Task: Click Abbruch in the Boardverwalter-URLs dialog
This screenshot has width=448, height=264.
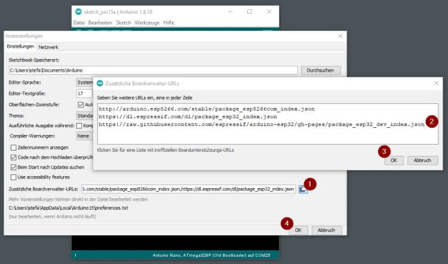Action: pyautogui.click(x=422, y=160)
